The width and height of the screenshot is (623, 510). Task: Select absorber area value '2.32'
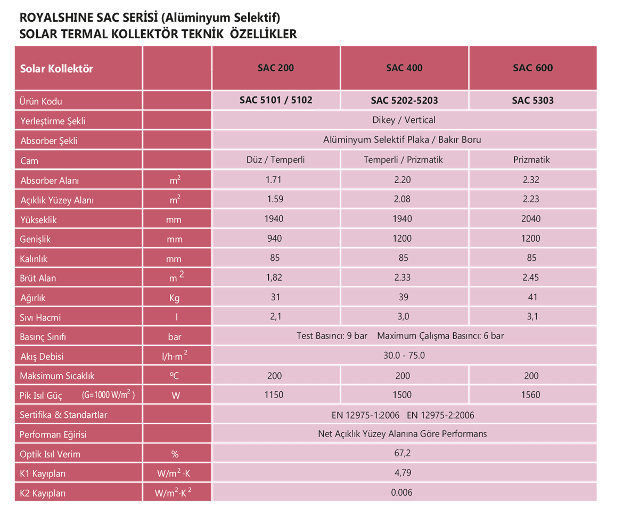(531, 179)
